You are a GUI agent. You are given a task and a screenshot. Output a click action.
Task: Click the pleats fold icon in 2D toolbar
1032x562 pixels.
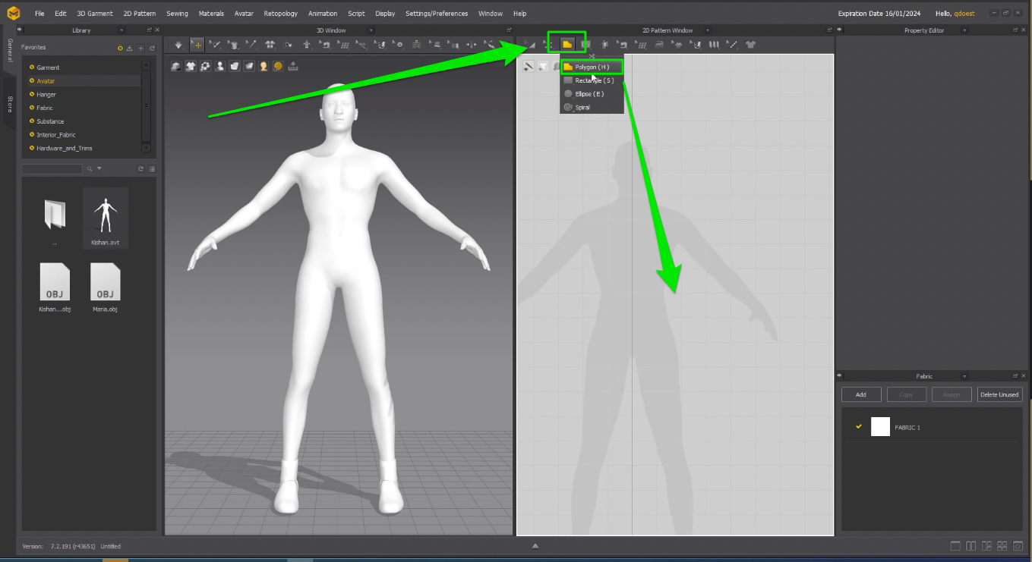714,45
